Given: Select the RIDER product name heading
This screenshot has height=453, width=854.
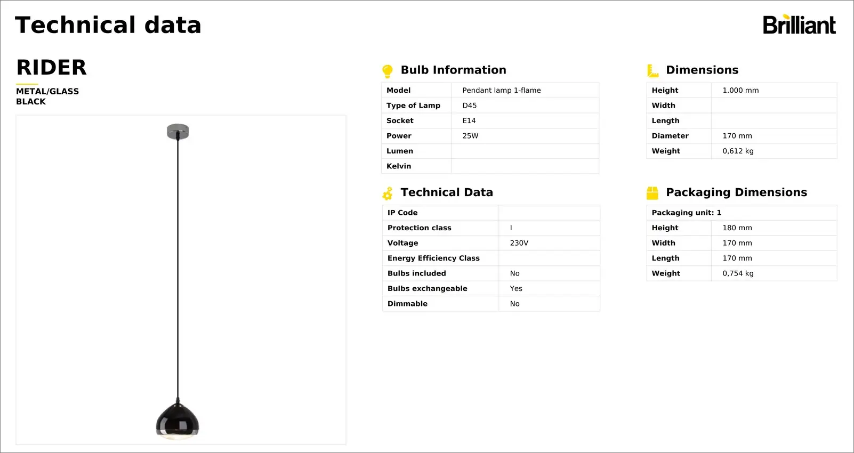Looking at the screenshot, I should click(x=52, y=68).
